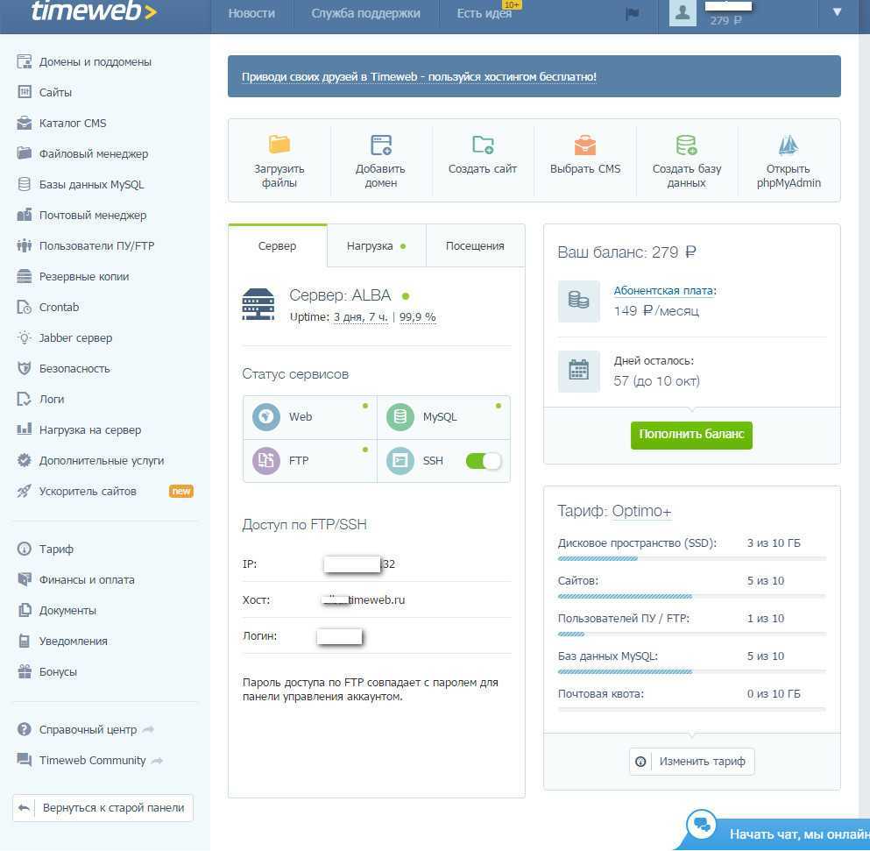Image resolution: width=870 pixels, height=851 pixels.
Task: Open phpMyAdmin sailboat icon
Action: point(789,145)
